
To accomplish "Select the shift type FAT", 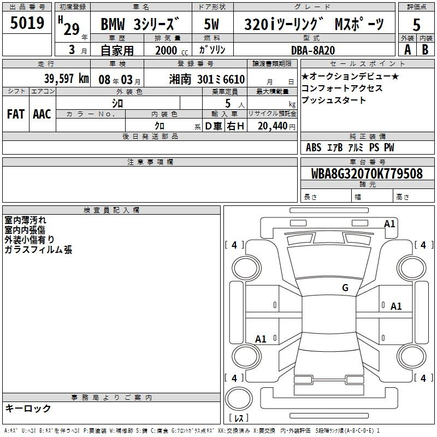I will (x=16, y=114).
